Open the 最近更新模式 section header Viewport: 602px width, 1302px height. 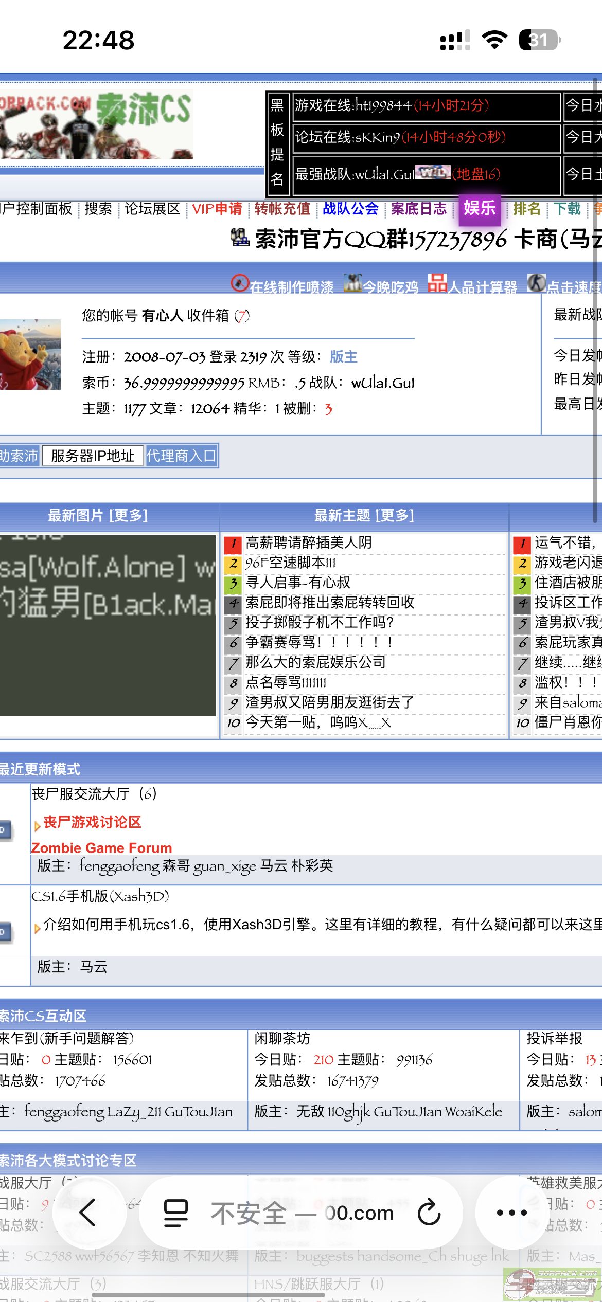click(x=40, y=769)
